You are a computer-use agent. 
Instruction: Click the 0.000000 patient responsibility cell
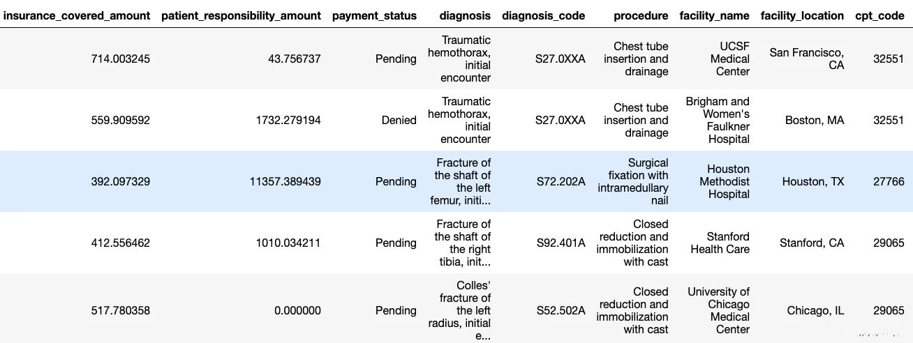[297, 310]
